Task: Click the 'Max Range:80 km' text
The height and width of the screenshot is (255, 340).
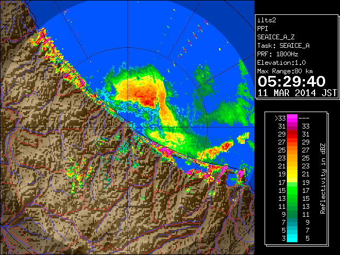Action: point(285,71)
